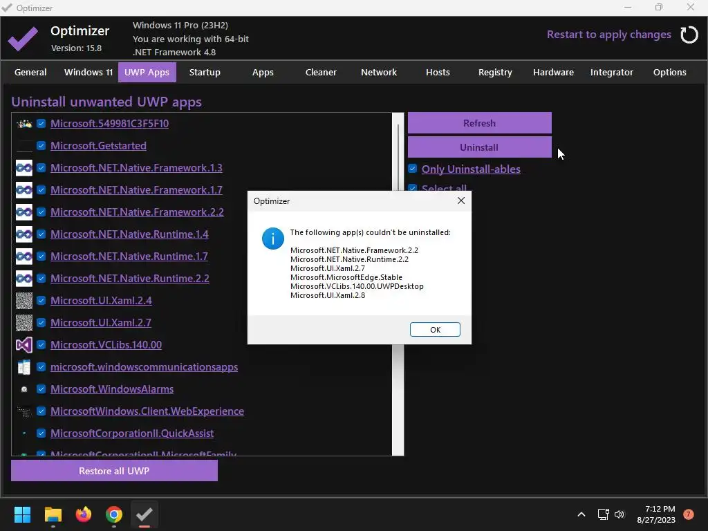Click the purple Optimizer checkmark logo
708x531 pixels.
pyautogui.click(x=23, y=39)
